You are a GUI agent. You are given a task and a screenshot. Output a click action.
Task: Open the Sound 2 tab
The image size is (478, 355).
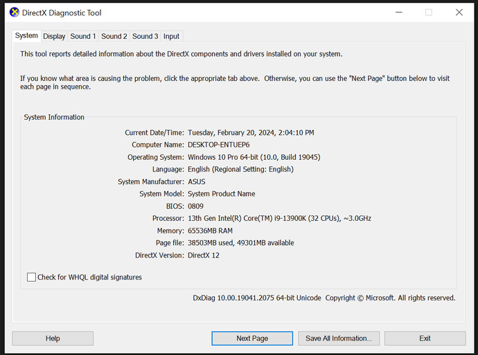[114, 36]
